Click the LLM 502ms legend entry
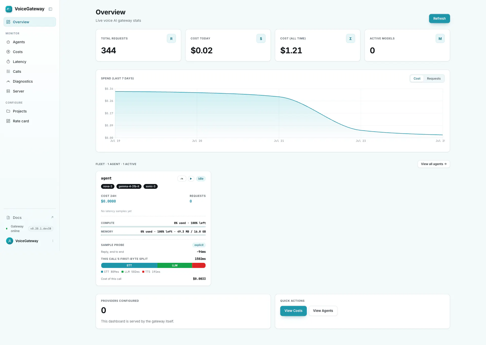486x345 pixels. [131, 272]
